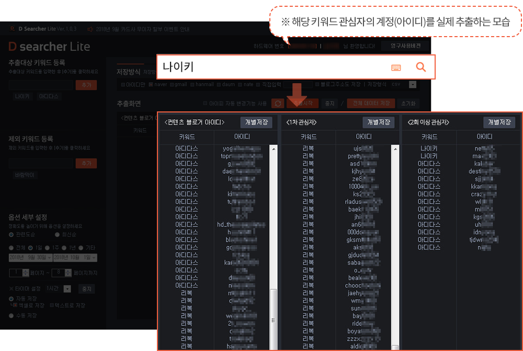Screen dimensions: 523x351
Task: Click the 초기화 button
Action: click(x=408, y=104)
